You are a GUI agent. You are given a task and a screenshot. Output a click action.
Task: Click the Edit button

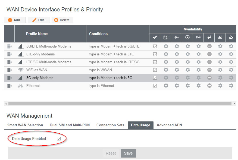39,20
